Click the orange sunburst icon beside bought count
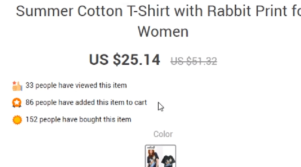Image resolution: width=301 pixels, height=167 pixels. coord(17,120)
